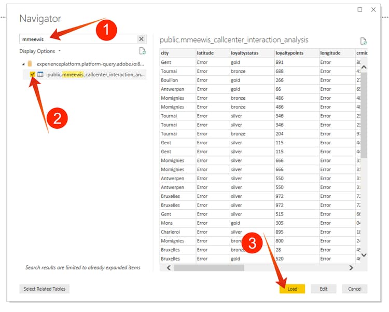Image resolution: width=389 pixels, height=312 pixels.
Task: Click the city column header
Action: pyautogui.click(x=177, y=53)
